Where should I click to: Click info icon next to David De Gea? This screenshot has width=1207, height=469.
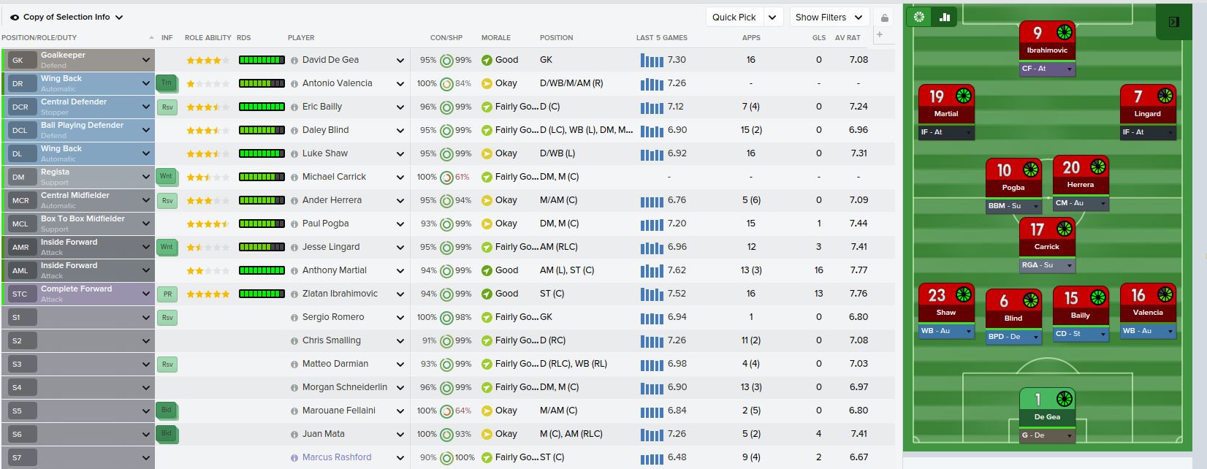[294, 61]
